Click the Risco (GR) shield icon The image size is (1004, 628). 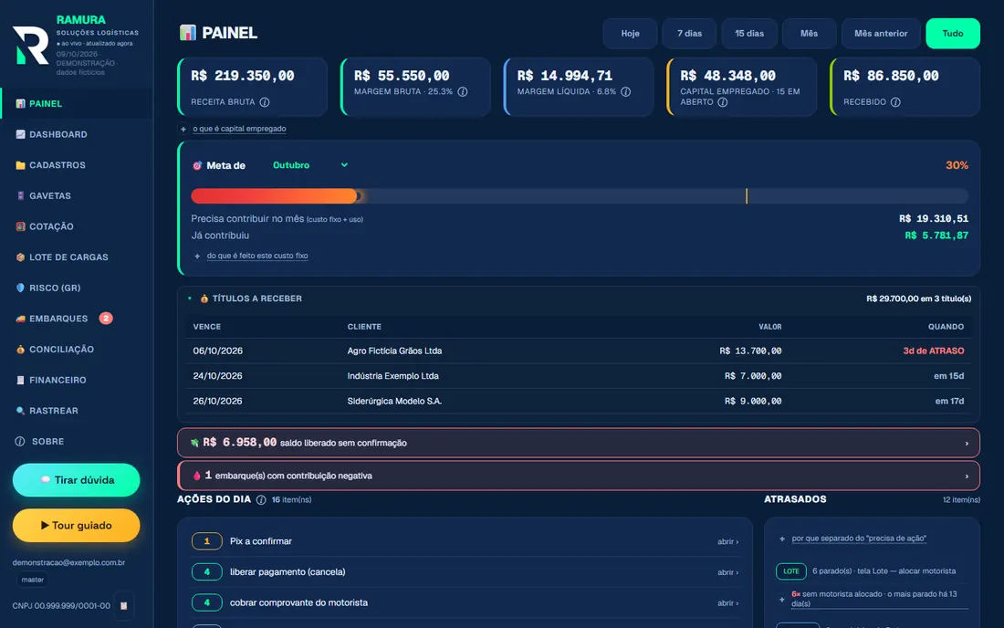coord(20,288)
